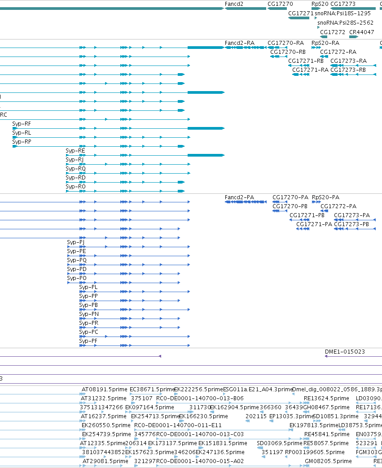Image resolution: width=382 pixels, height=468 pixels.
Task: Open the RpS20 gene label
Action: (x=320, y=4)
